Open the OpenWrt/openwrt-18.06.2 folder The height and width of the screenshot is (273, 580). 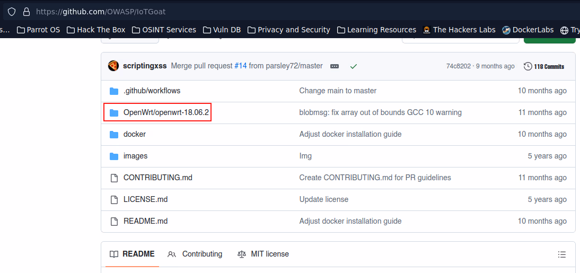[x=166, y=112]
